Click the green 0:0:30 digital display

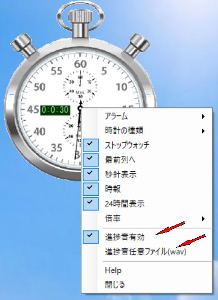pos(55,110)
